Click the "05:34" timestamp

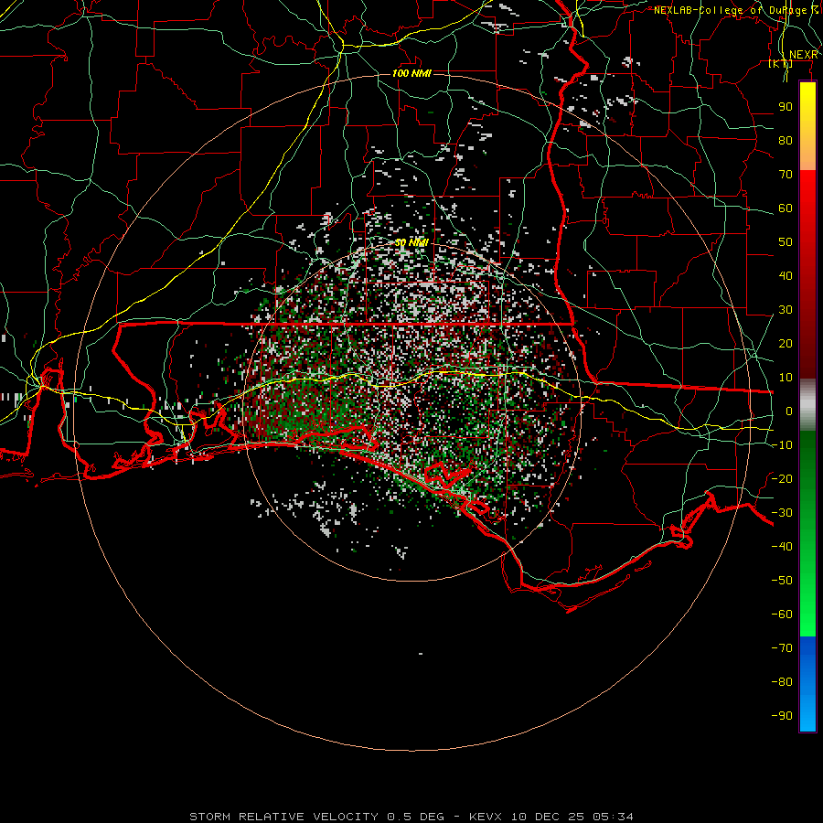pyautogui.click(x=614, y=817)
